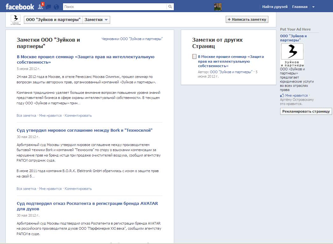The height and width of the screenshot is (244, 333).
Task: Click Найти друзей in the top bar
Action: (275, 7)
